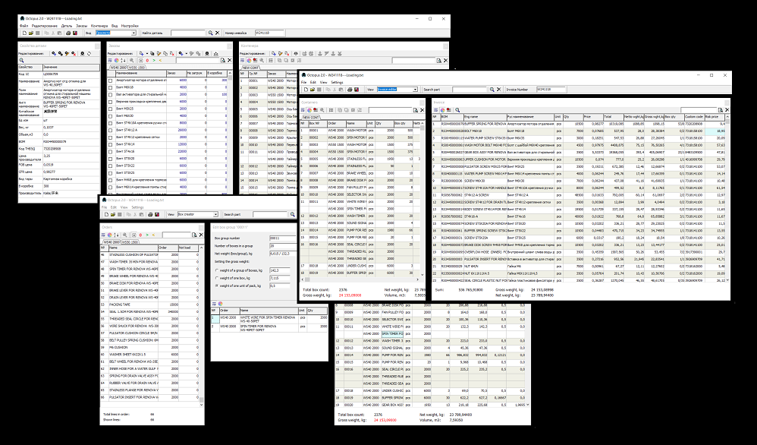The width and height of the screenshot is (757, 445).
Task: Click the horizontal scrollbar of the Invoice editor's Containers table
Action: point(360,279)
